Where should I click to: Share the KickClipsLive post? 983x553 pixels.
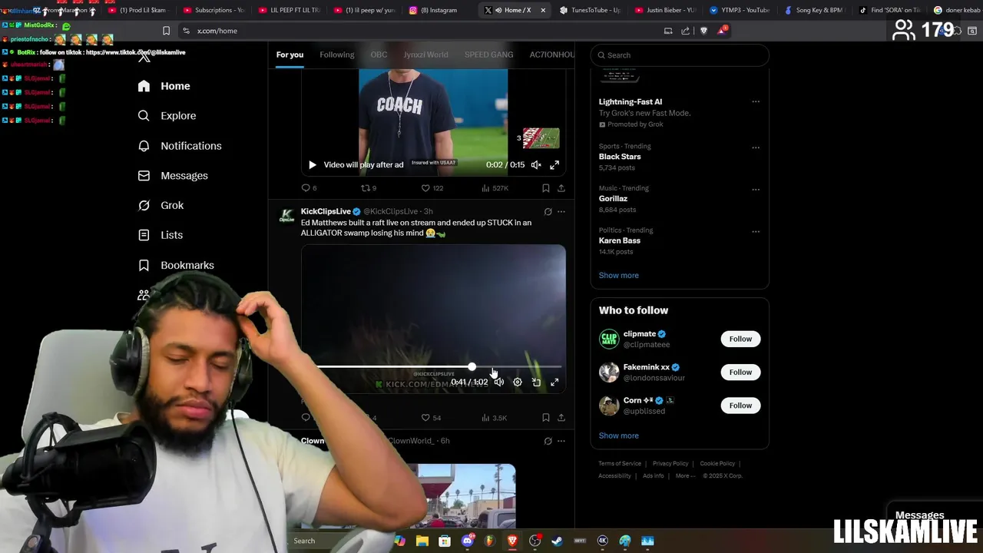tap(561, 418)
